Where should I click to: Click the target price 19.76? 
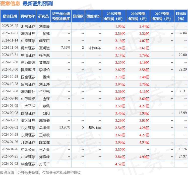[x=183, y=149]
